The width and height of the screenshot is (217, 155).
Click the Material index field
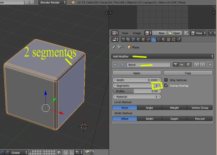(x=137, y=97)
